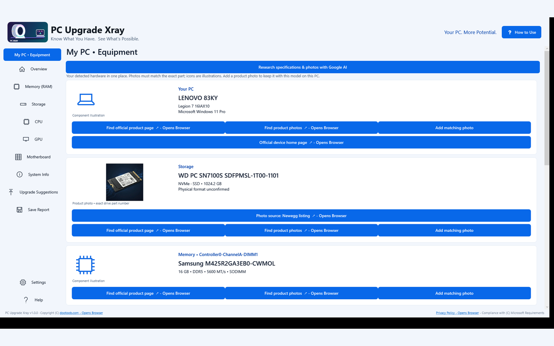Open dootoob.com link in footer
554x346 pixels.
81,313
